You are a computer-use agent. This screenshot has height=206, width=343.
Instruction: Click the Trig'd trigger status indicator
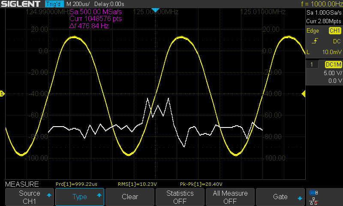[54, 4]
